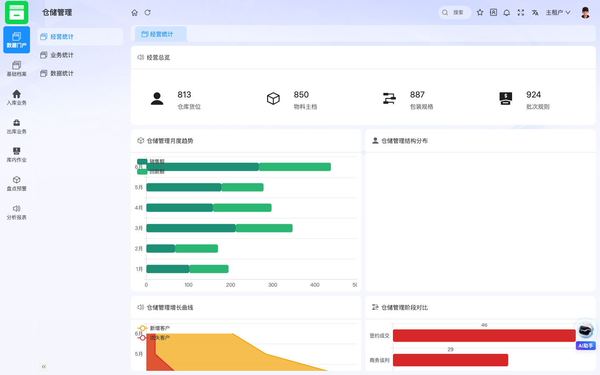
Task: Click the refresh icon in the top bar
Action: (x=147, y=12)
